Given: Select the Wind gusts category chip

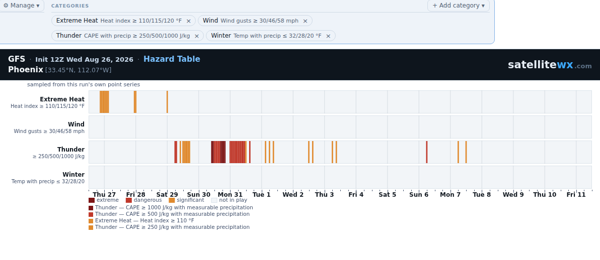Looking at the screenshot, I should coord(255,21).
